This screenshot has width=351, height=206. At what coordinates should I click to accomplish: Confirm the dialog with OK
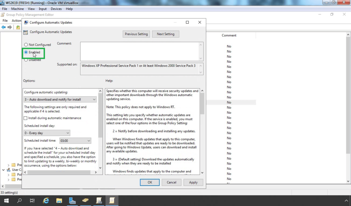click(x=150, y=182)
